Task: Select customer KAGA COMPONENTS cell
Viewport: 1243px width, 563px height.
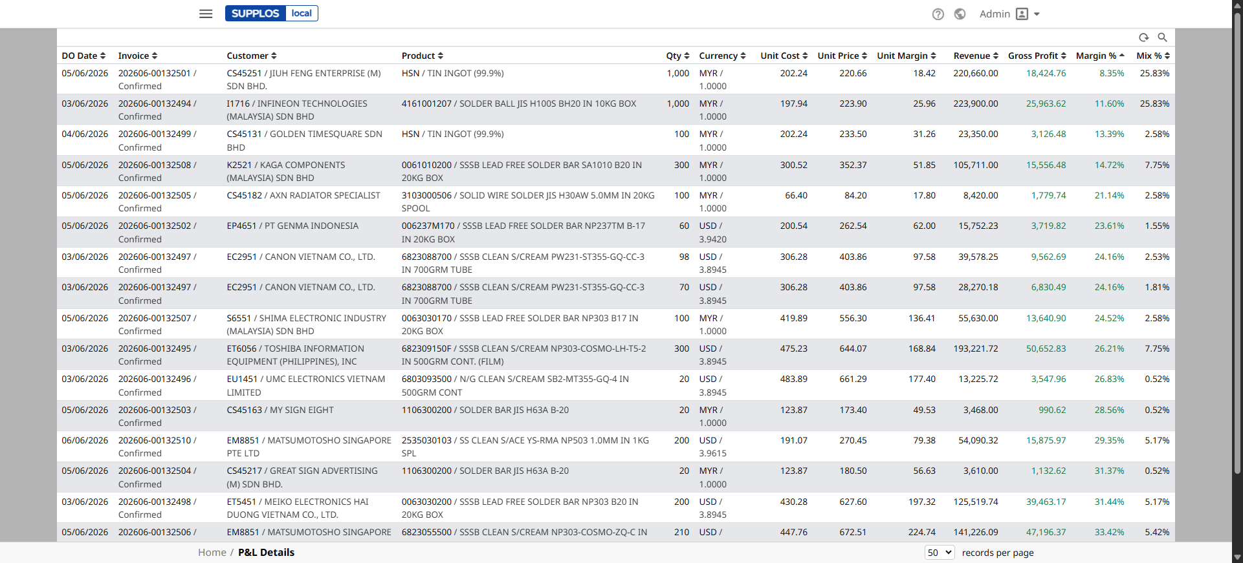Action: point(309,171)
